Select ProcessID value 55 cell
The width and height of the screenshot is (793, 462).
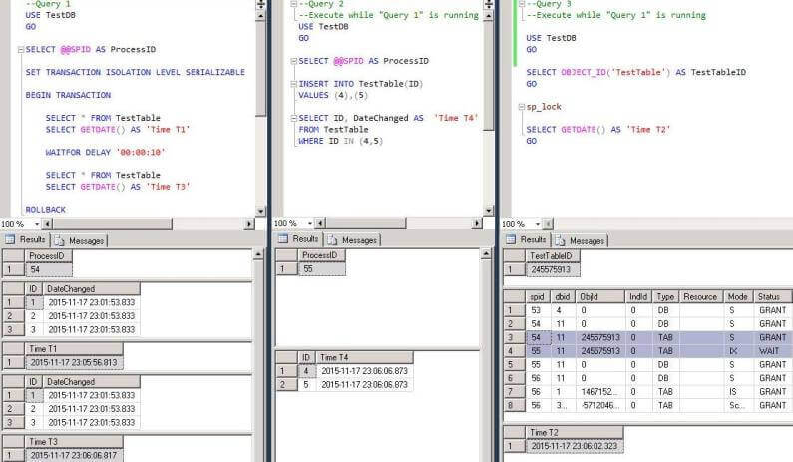point(321,269)
